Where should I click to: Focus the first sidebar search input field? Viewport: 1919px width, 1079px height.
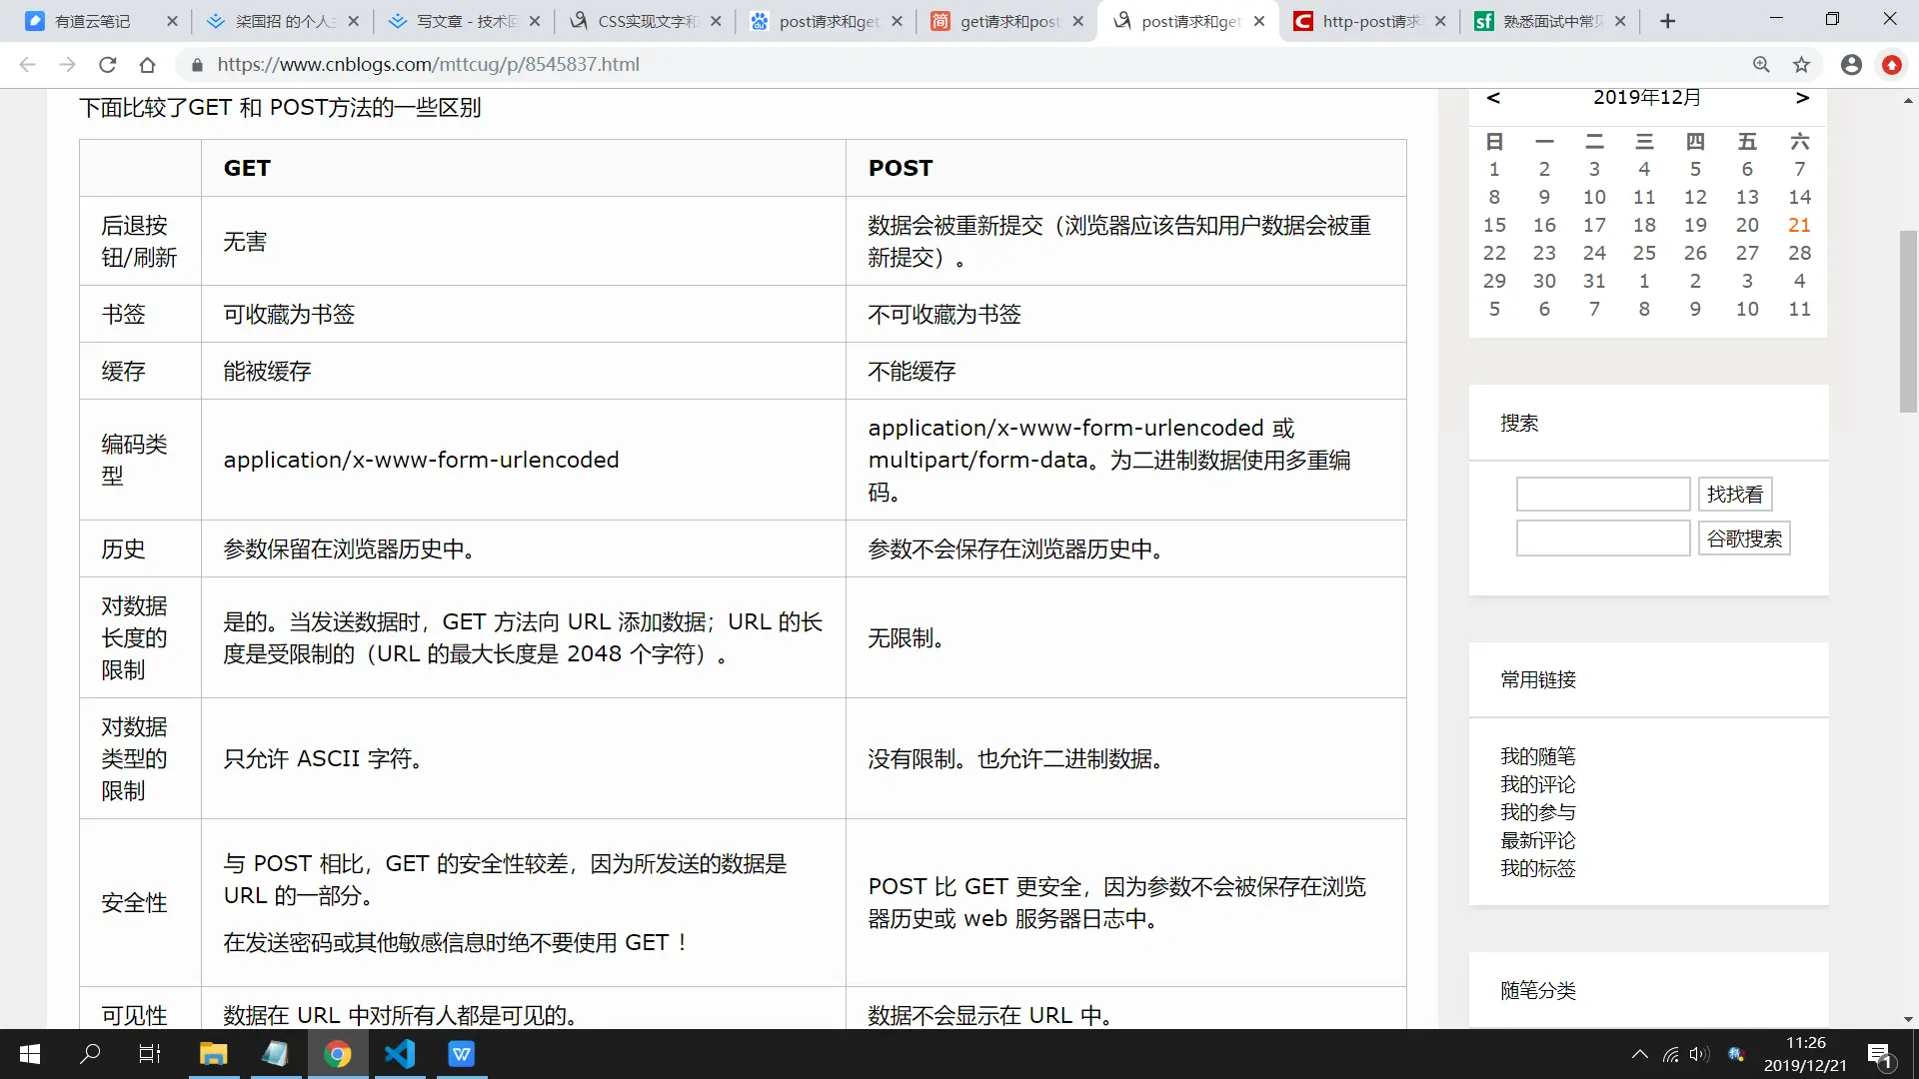click(x=1602, y=495)
